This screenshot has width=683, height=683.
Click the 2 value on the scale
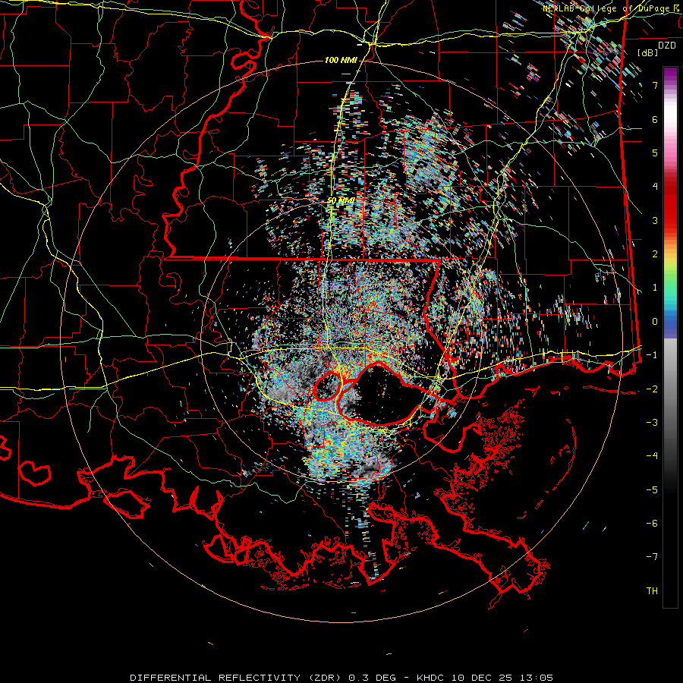tap(655, 254)
